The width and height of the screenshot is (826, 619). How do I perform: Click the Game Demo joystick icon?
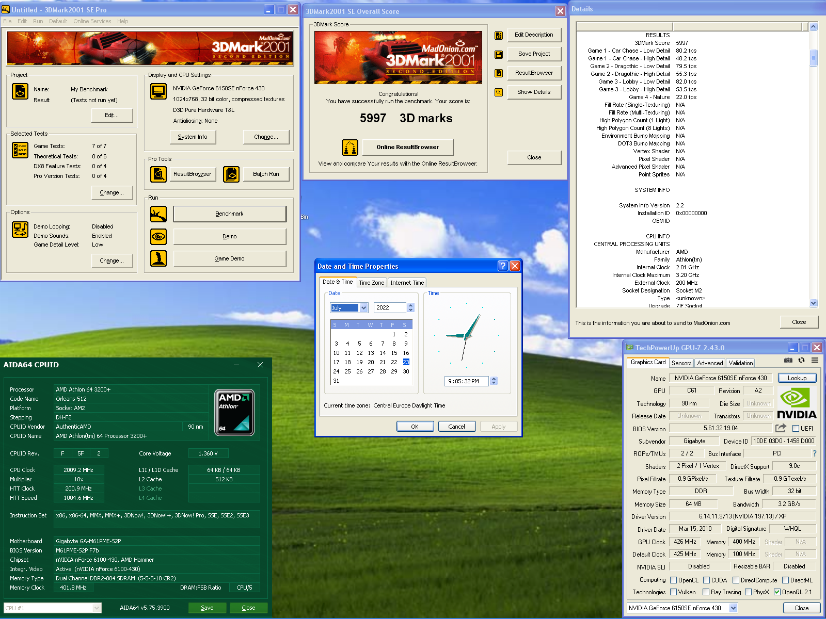click(x=158, y=258)
